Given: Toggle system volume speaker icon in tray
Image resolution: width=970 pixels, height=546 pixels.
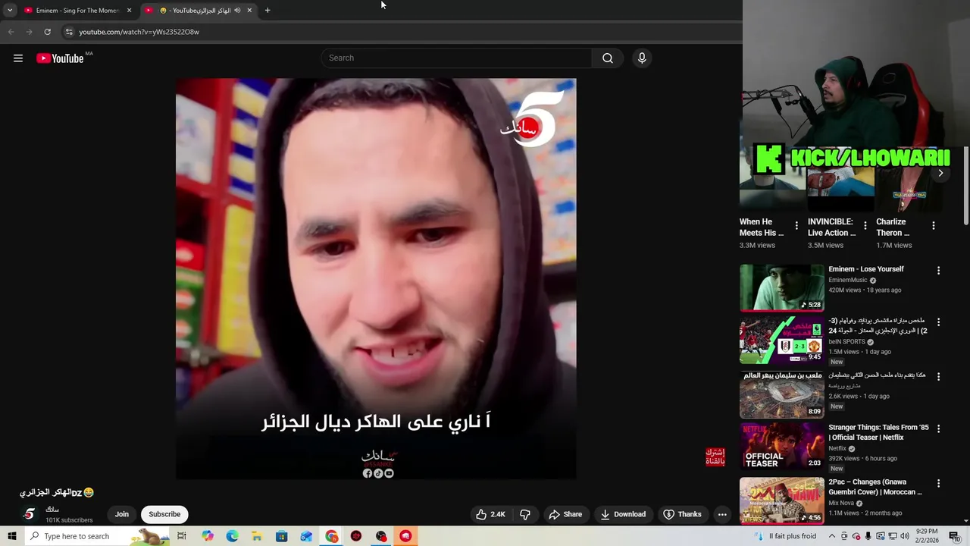Looking at the screenshot, I should point(904,536).
